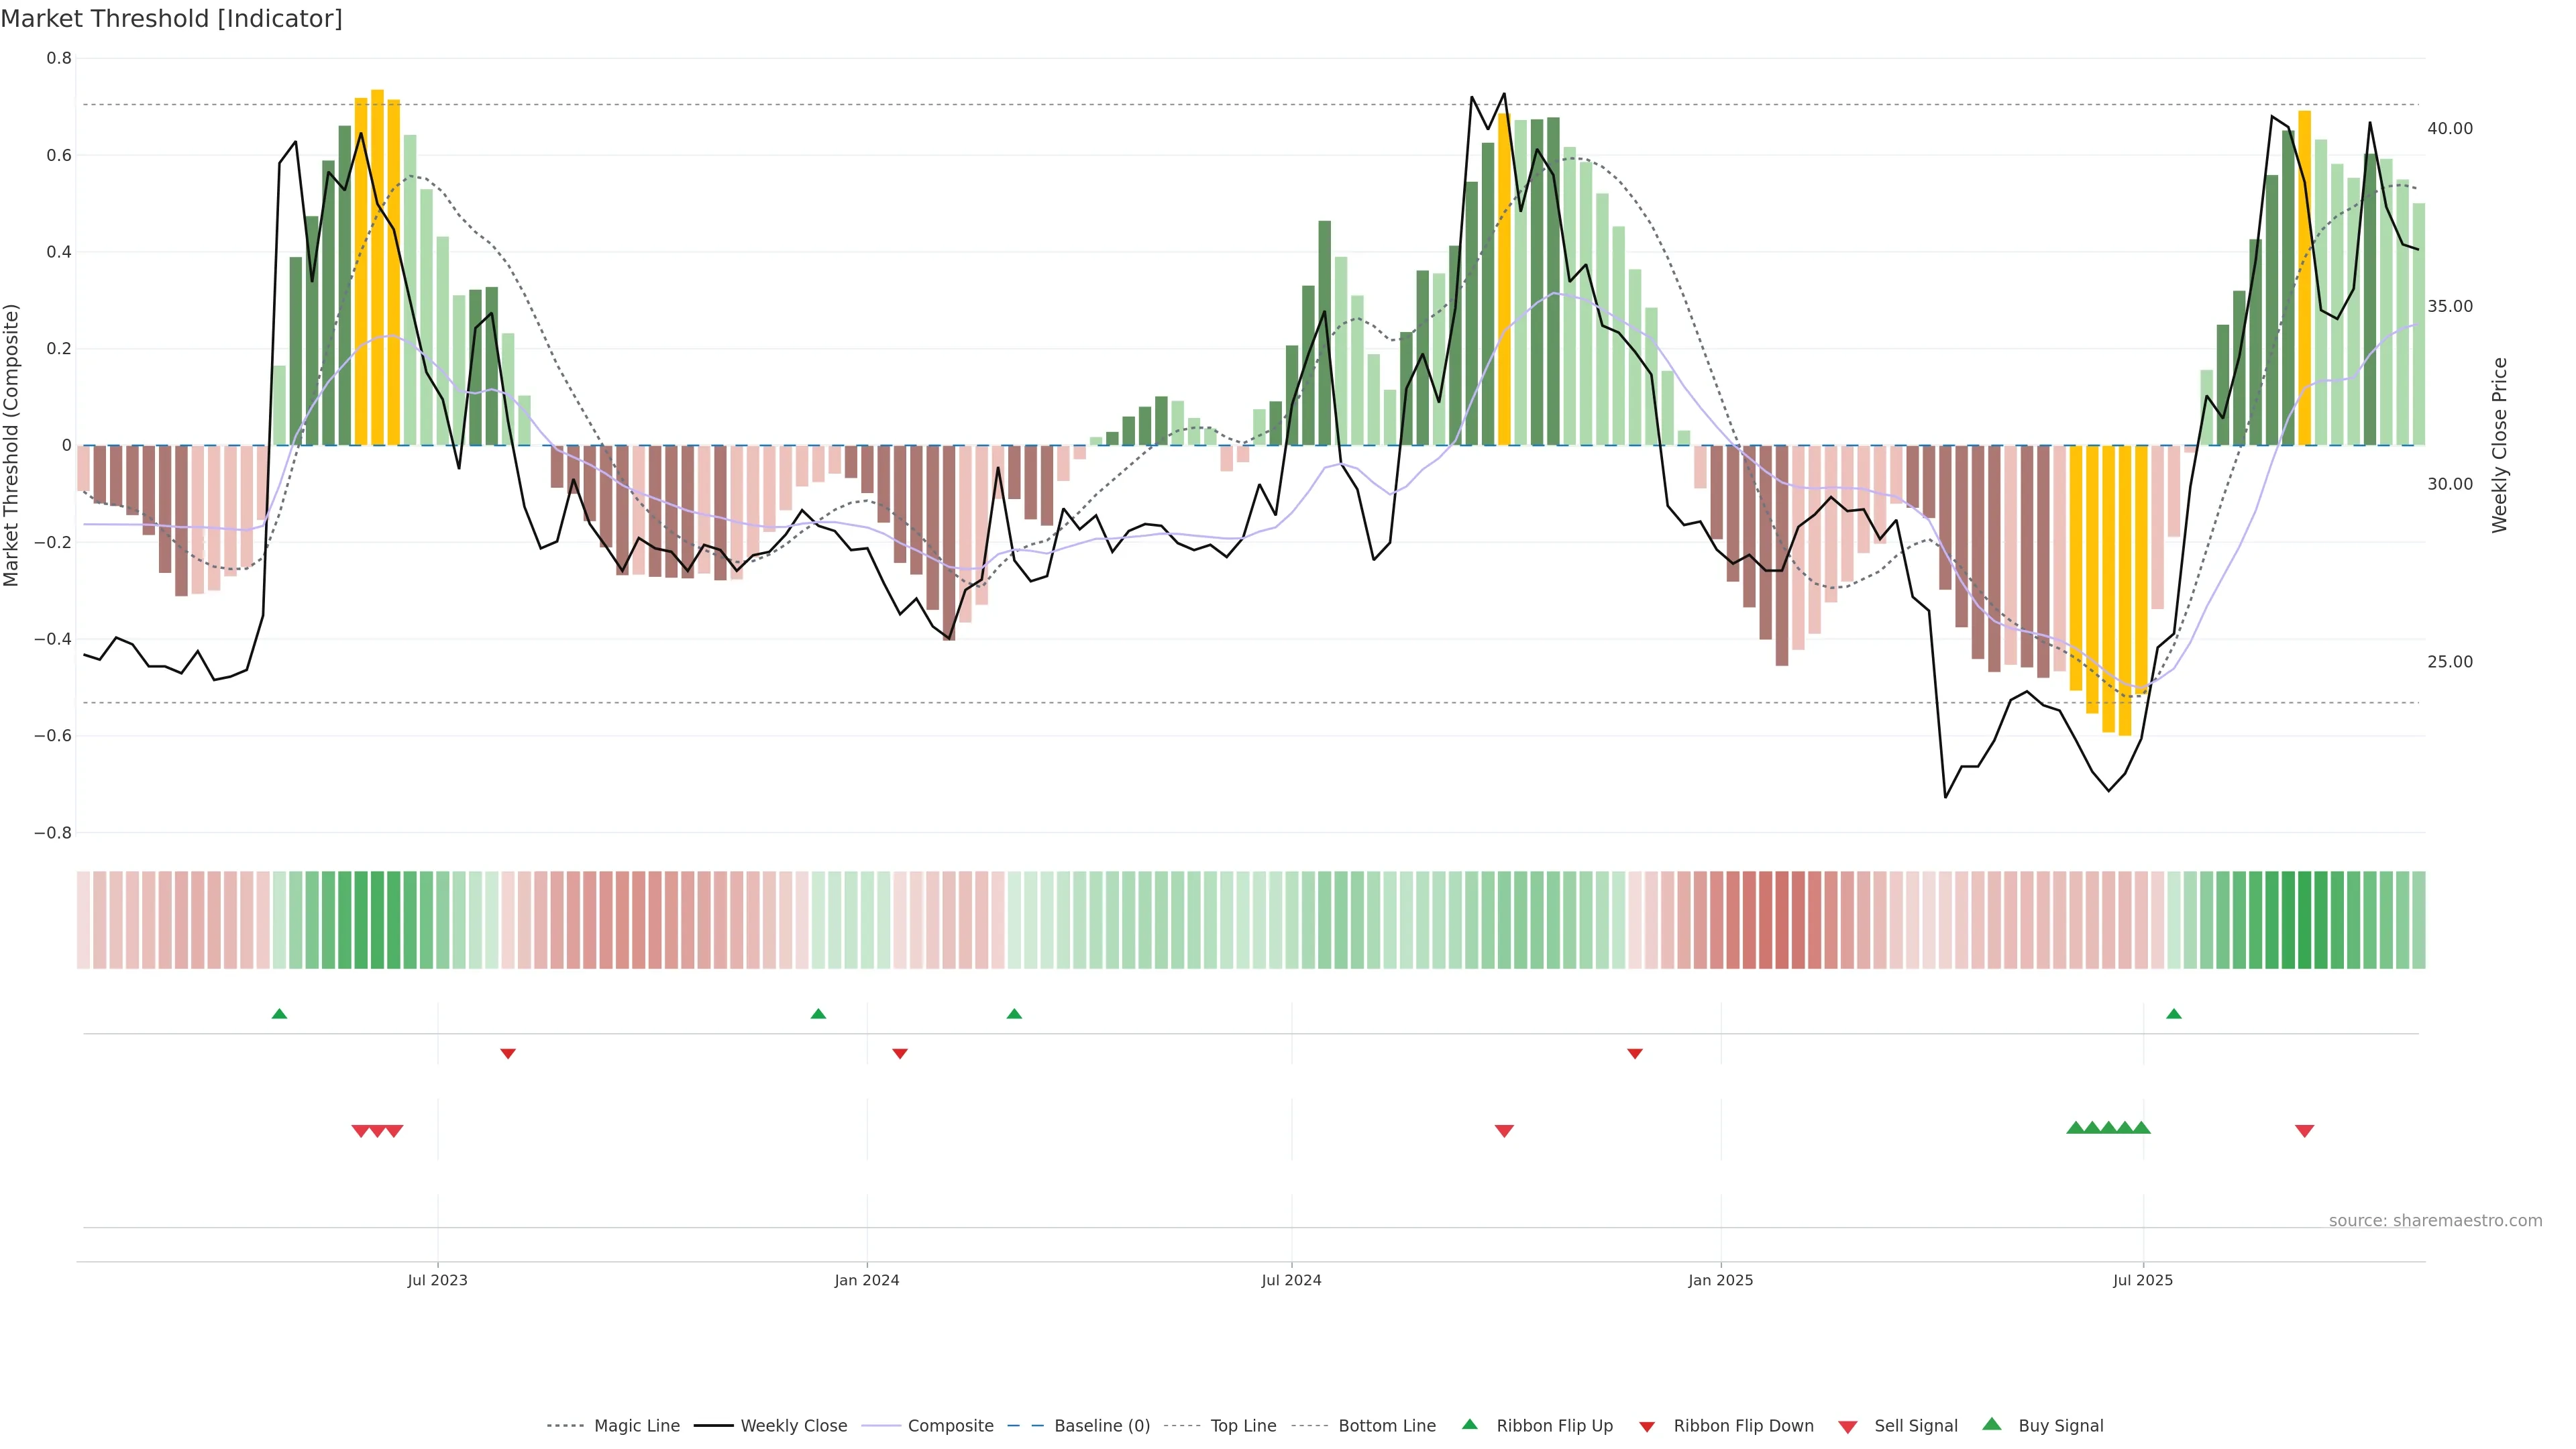Click the Buy Signal legend triangle icon
Viewport: 2576px width, 1449px height.
coord(1991,1424)
